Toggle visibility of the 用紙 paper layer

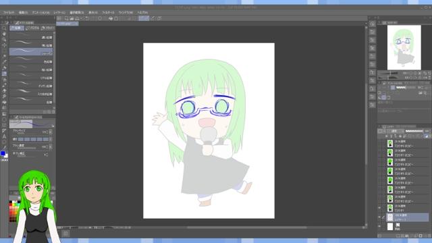click(x=379, y=227)
